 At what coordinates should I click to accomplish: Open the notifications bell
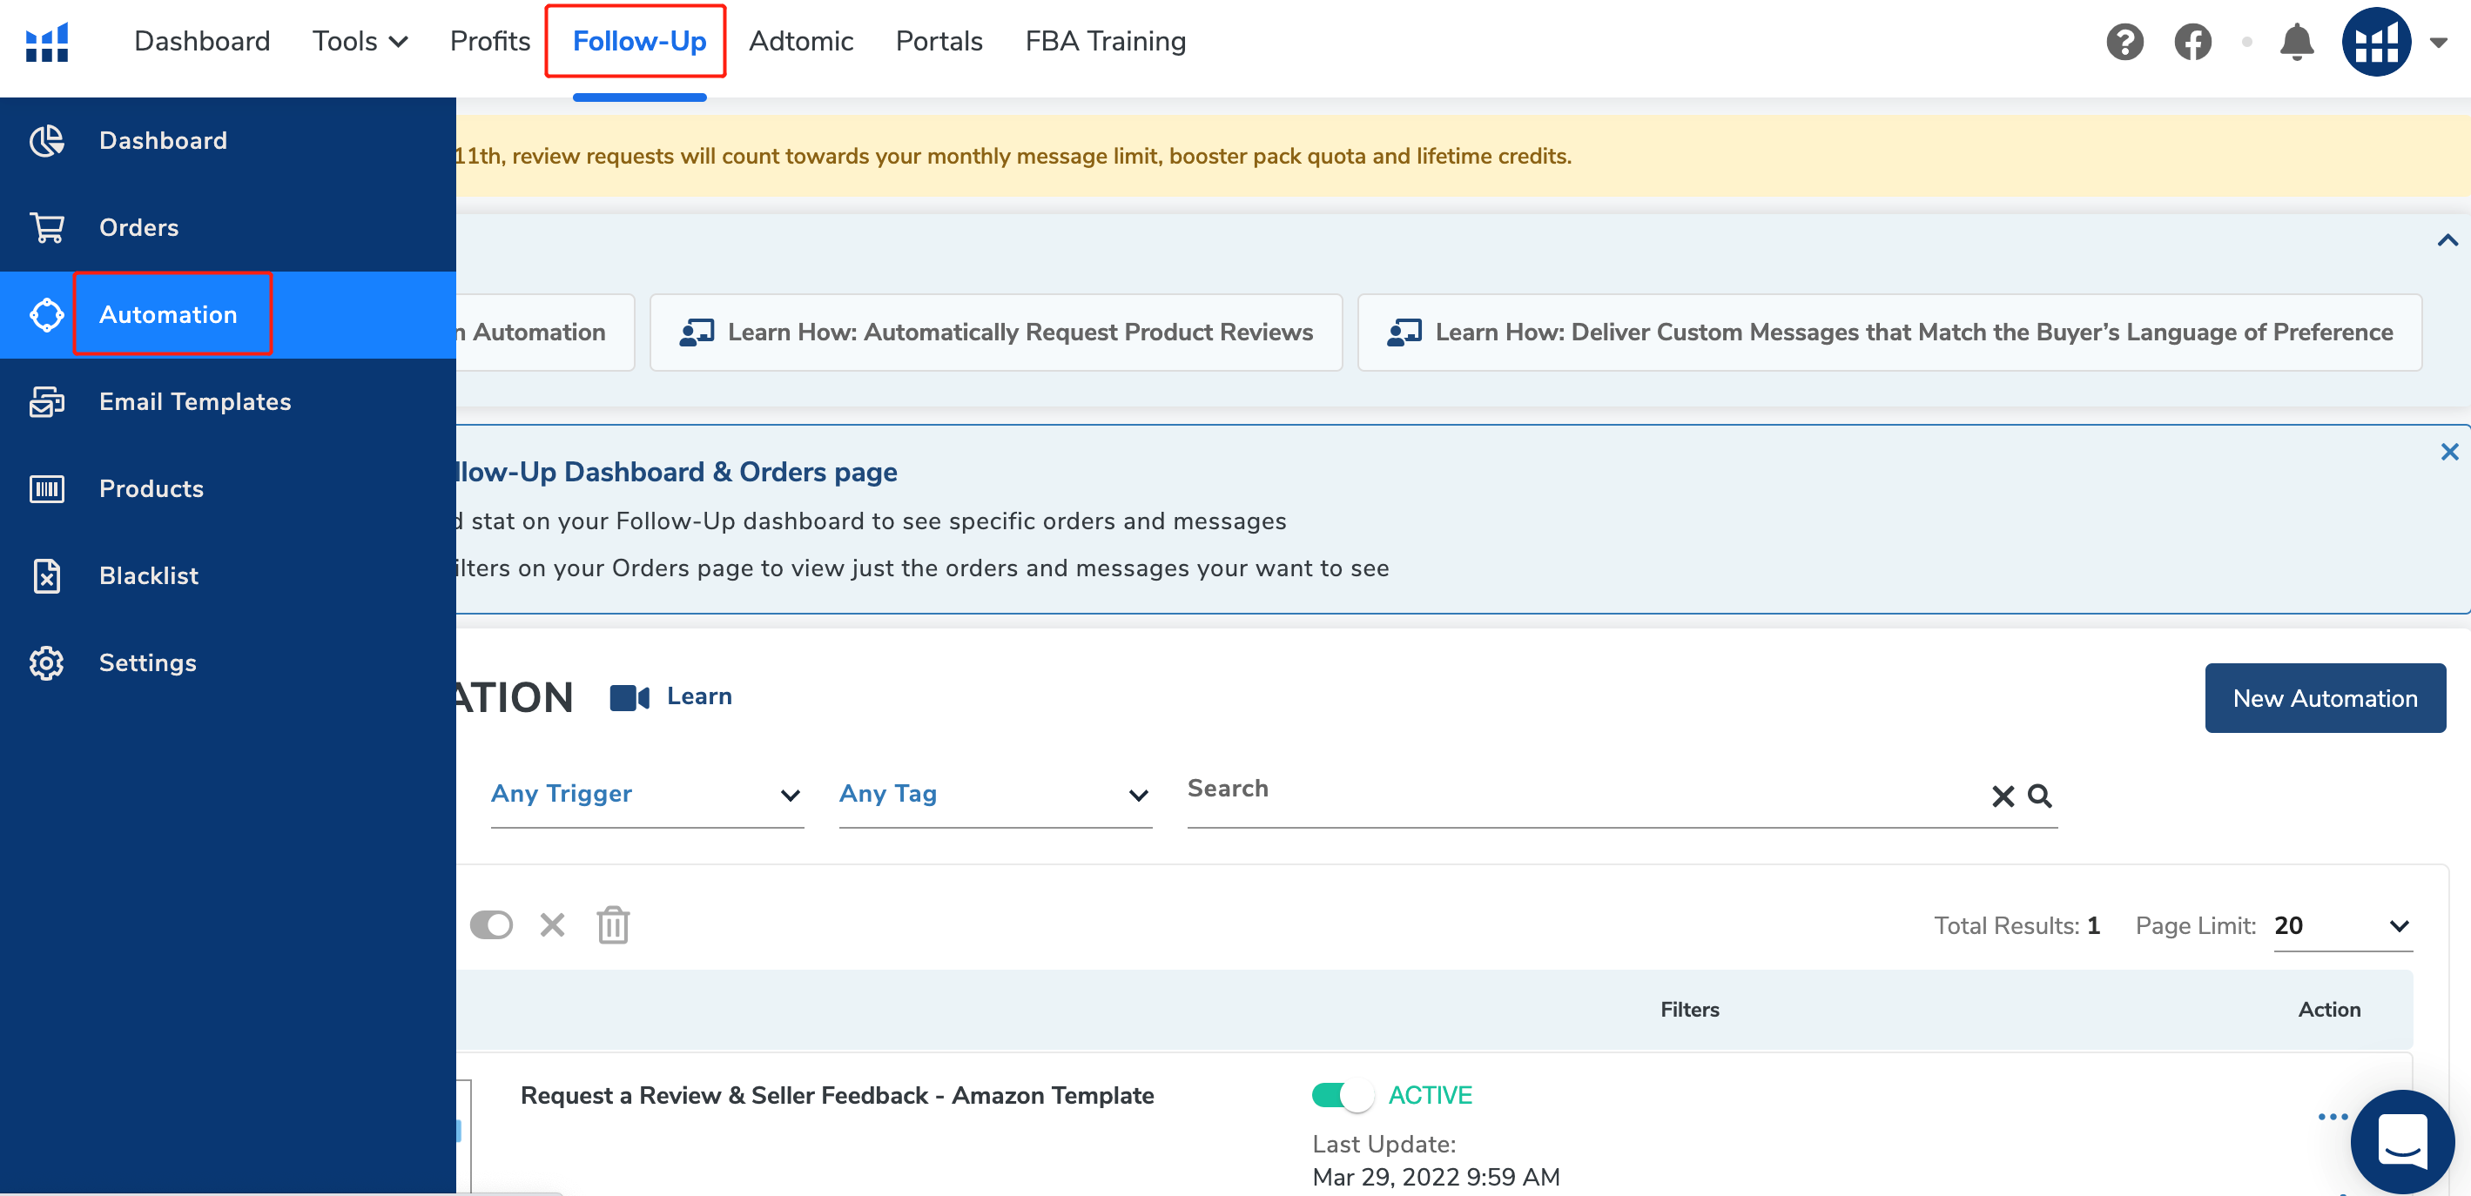coord(2296,42)
